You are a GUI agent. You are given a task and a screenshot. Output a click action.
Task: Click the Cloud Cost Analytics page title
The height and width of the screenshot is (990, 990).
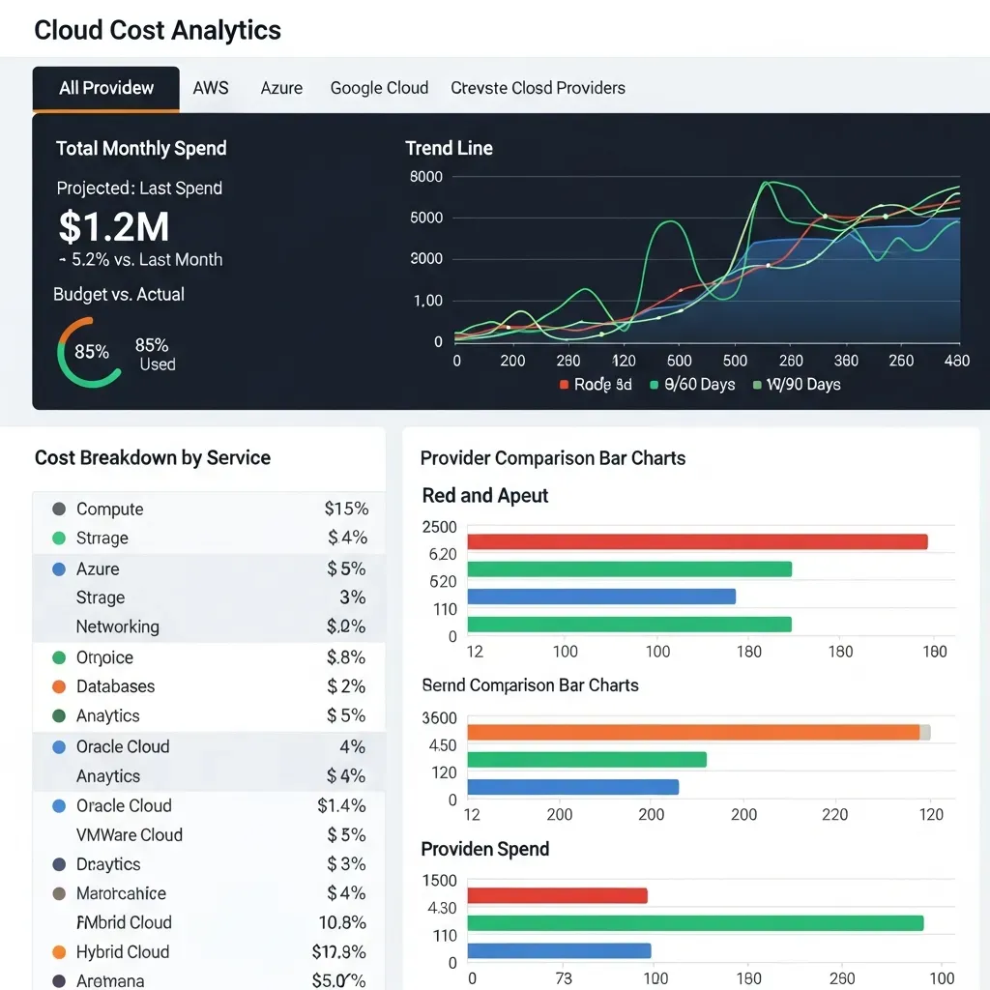[x=158, y=30]
